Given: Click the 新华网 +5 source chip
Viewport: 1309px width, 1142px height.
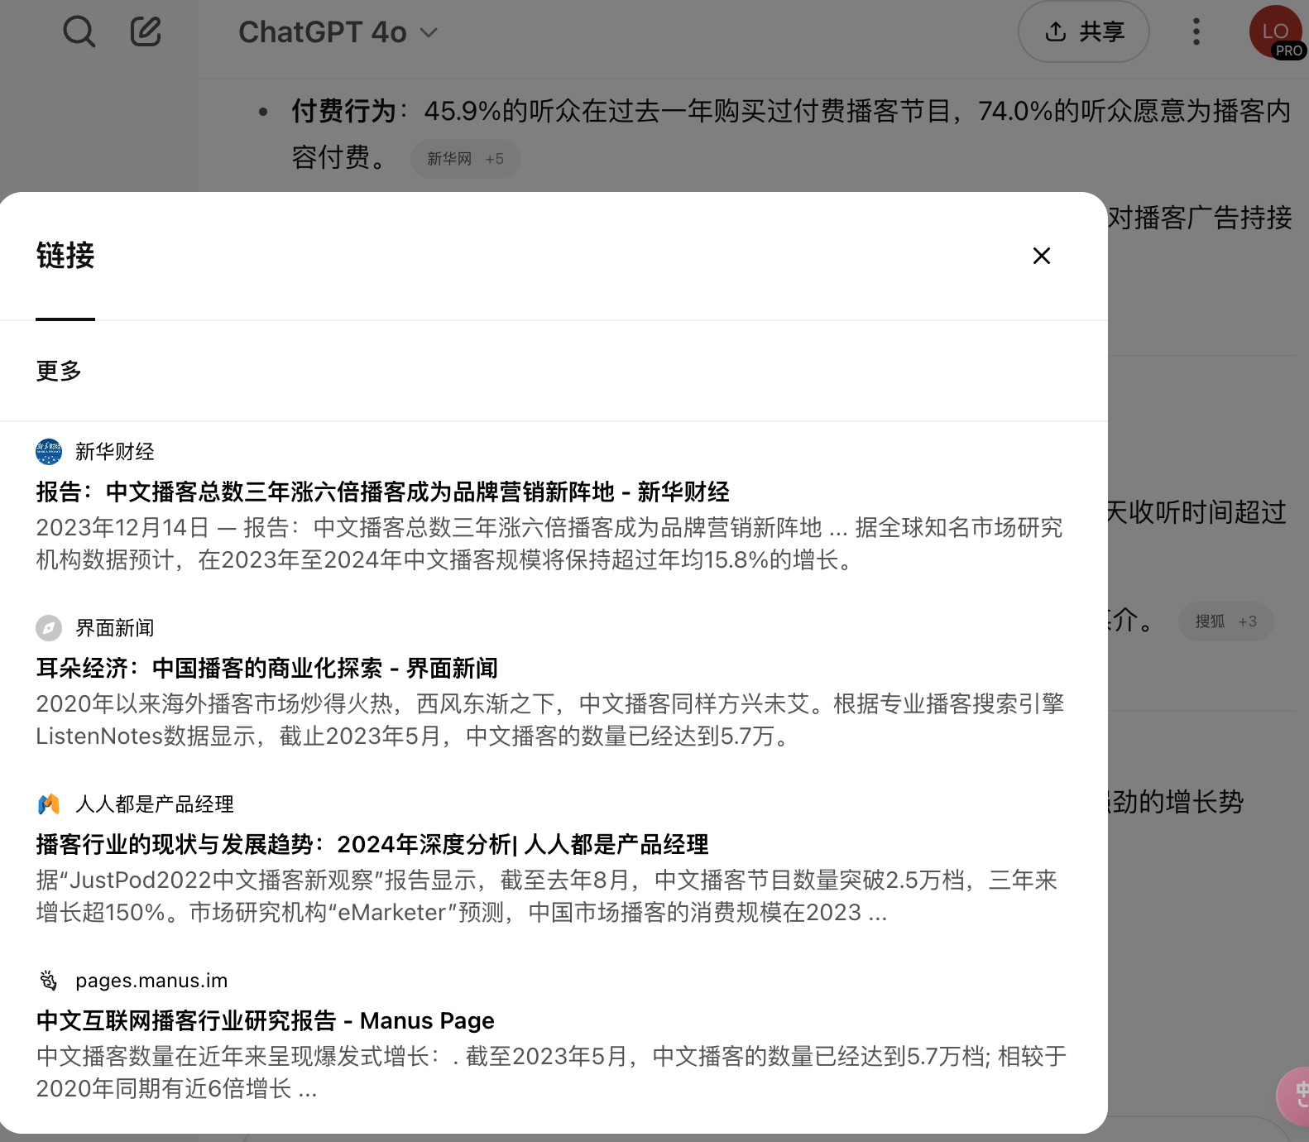Looking at the screenshot, I should [x=465, y=159].
